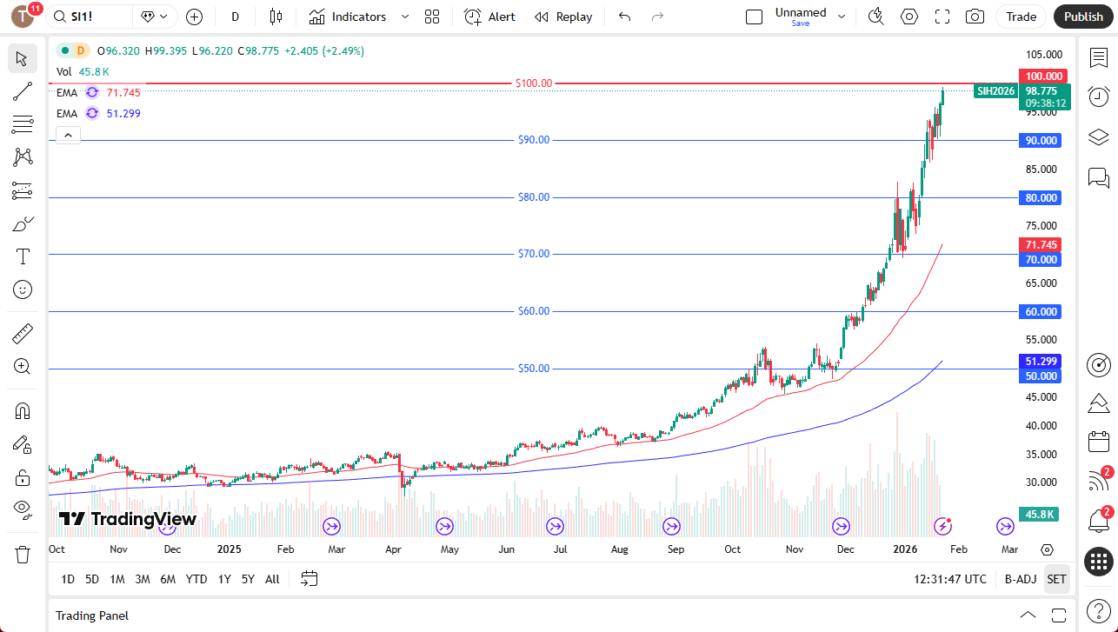Screen dimensions: 1118x632
Task: Open the help center question icon
Action: pos(1099,611)
